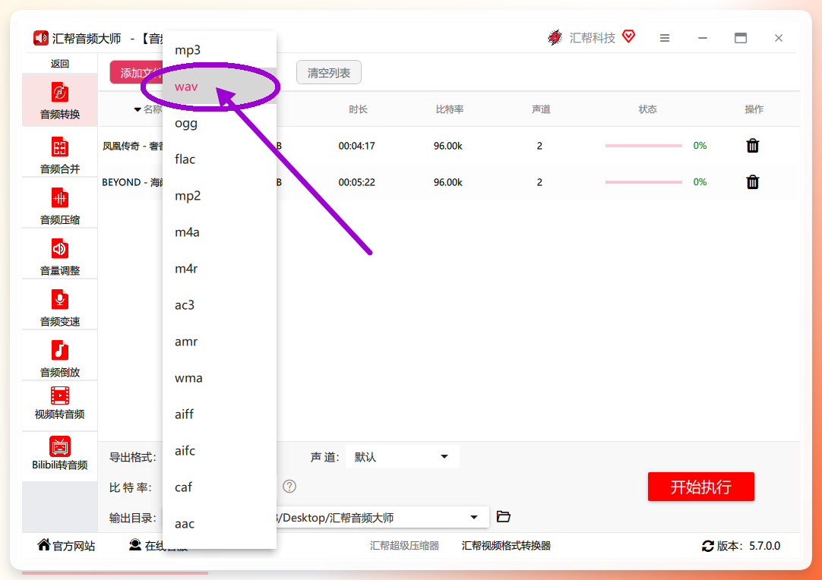This screenshot has height=580, width=822.
Task: Select flac from the format list
Action: [220, 159]
